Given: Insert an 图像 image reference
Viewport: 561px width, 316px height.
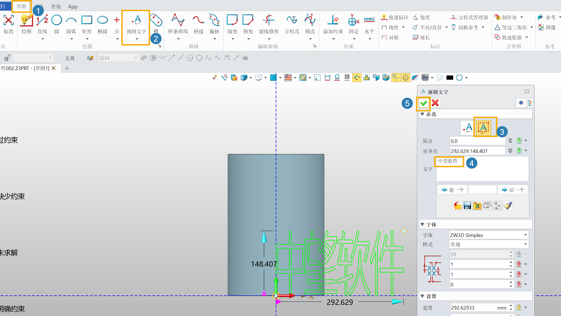Looking at the screenshot, I should 547,27.
